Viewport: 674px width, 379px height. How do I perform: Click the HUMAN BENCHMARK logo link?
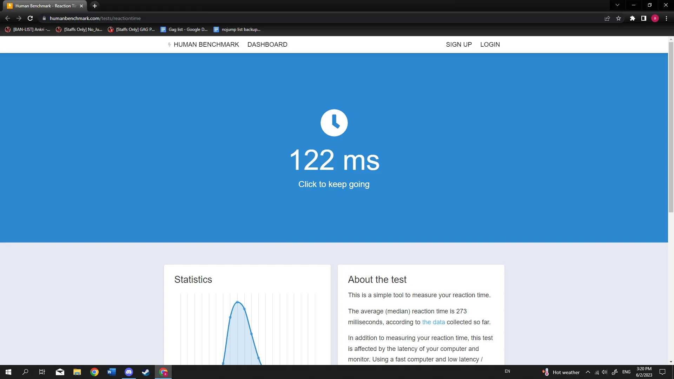pyautogui.click(x=203, y=45)
